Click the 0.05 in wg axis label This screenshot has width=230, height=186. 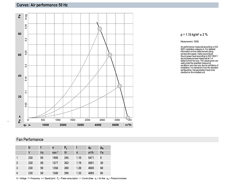point(26,105)
